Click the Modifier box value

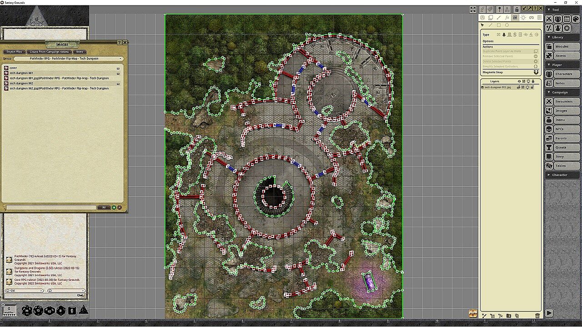(x=9, y=309)
